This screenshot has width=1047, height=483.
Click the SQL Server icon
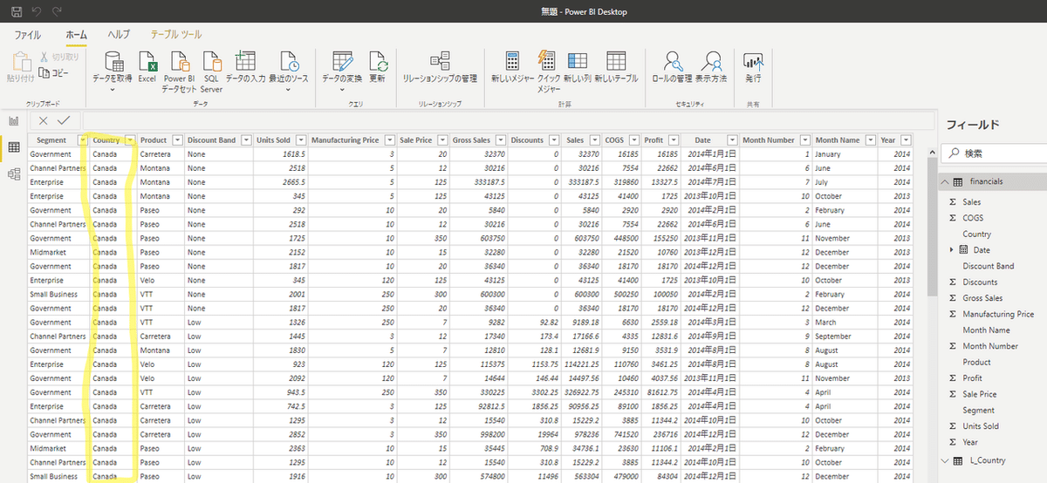211,61
